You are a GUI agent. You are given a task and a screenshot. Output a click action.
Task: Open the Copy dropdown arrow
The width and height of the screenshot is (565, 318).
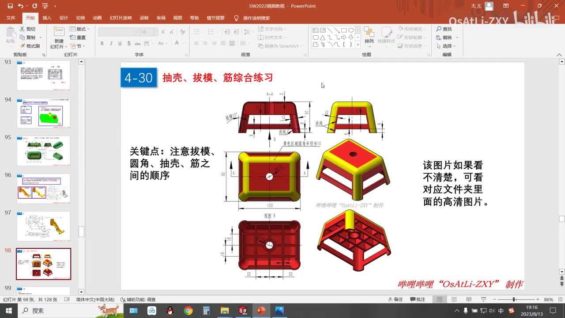click(x=41, y=38)
